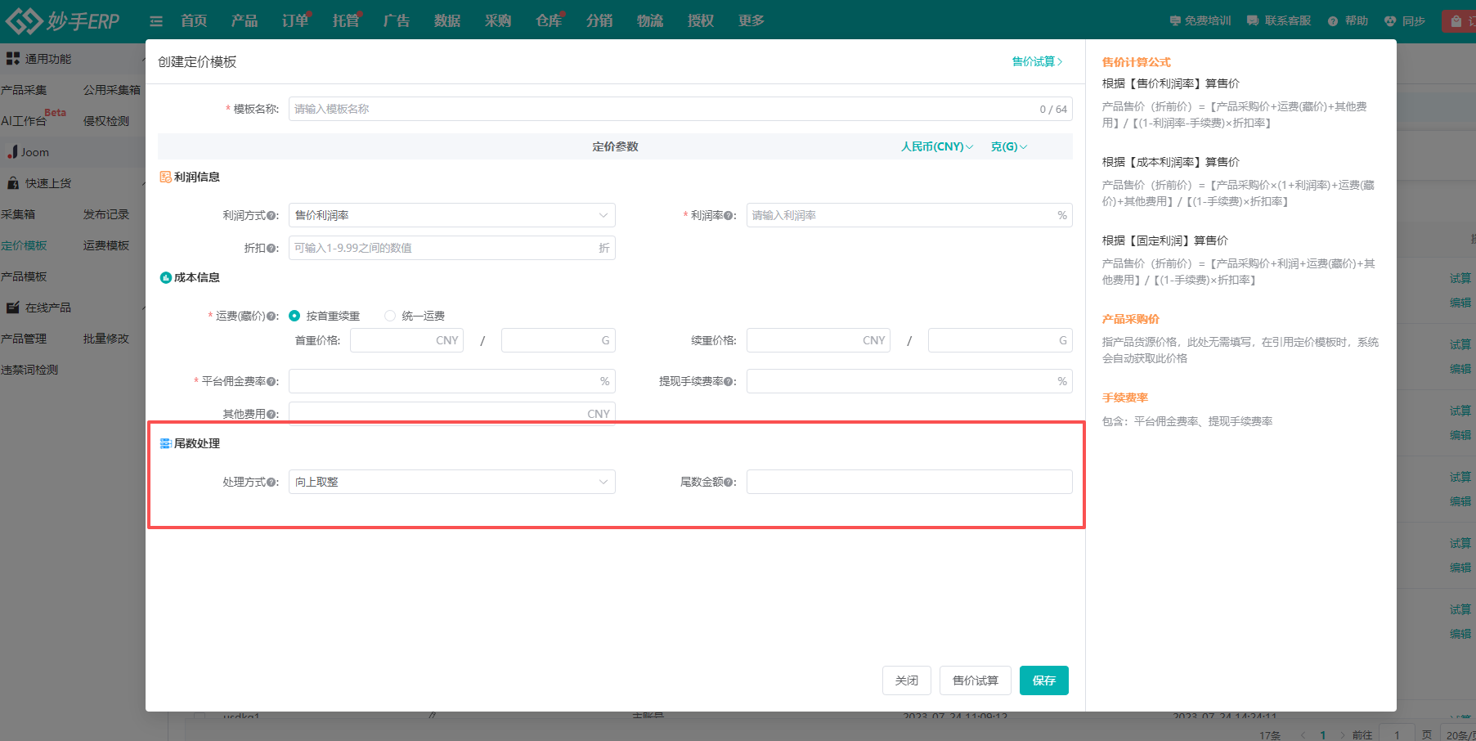Select the 统一运费 radio button

pos(389,315)
